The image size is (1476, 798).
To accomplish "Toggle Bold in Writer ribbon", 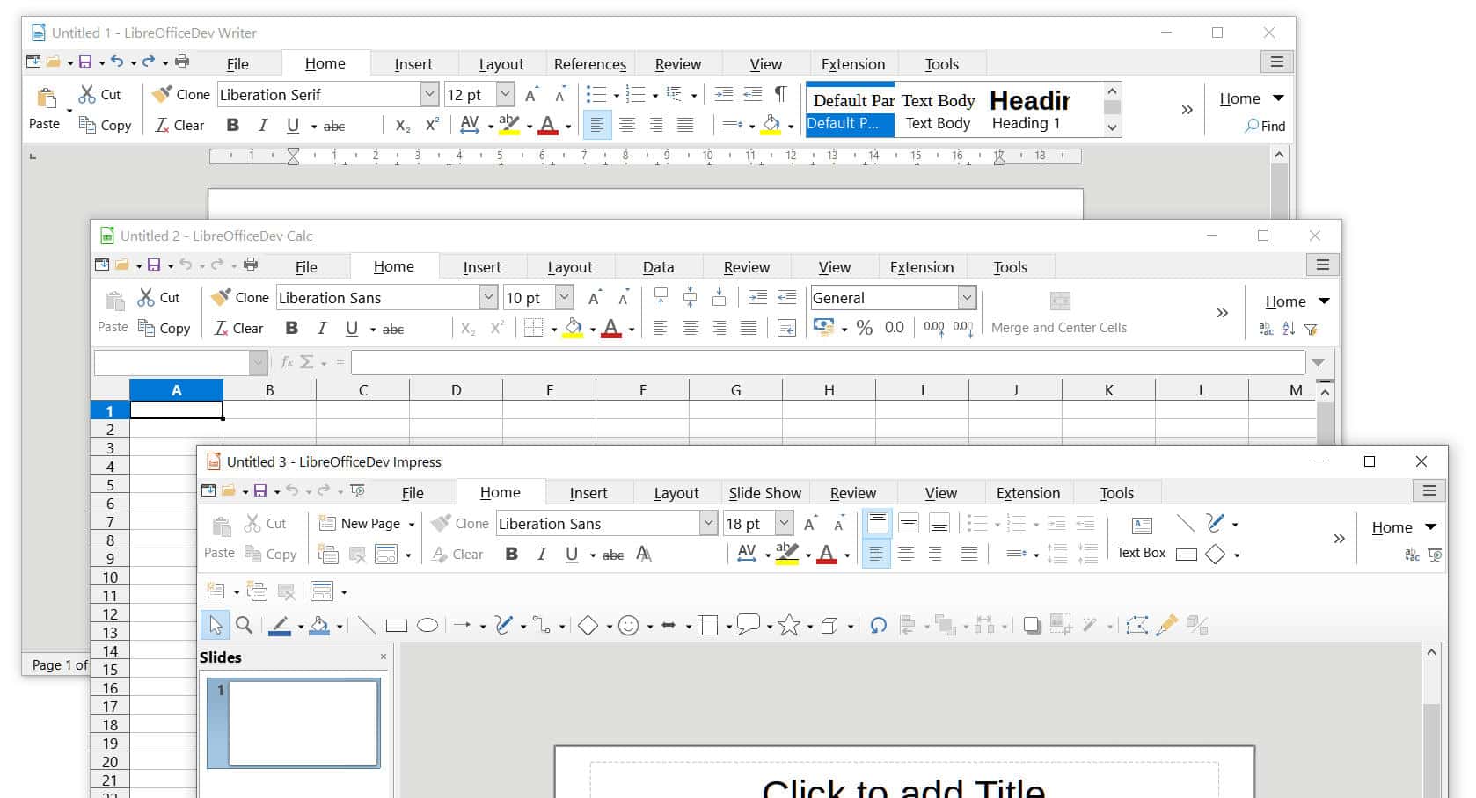I will [233, 126].
